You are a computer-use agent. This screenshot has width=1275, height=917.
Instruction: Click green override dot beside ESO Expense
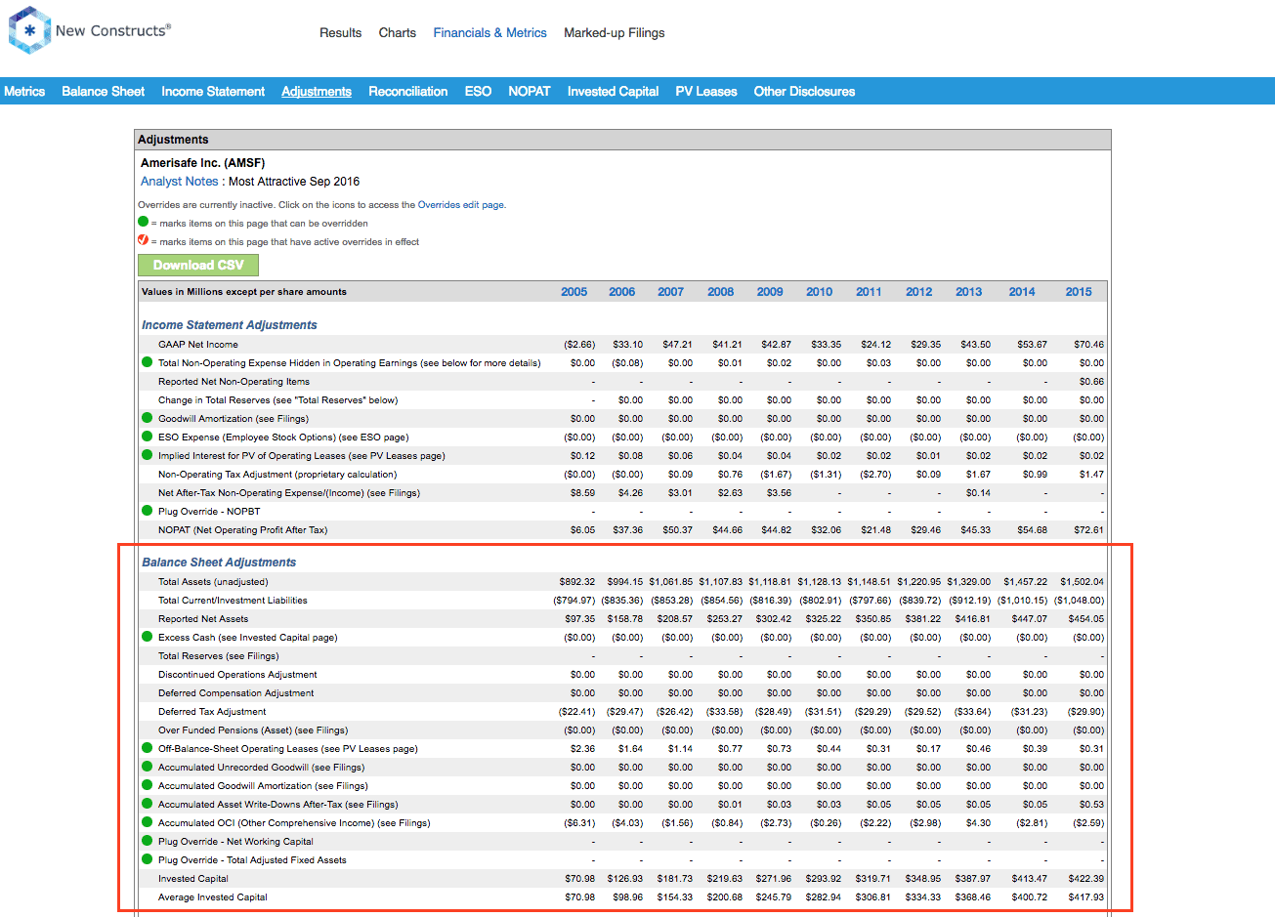pos(148,437)
